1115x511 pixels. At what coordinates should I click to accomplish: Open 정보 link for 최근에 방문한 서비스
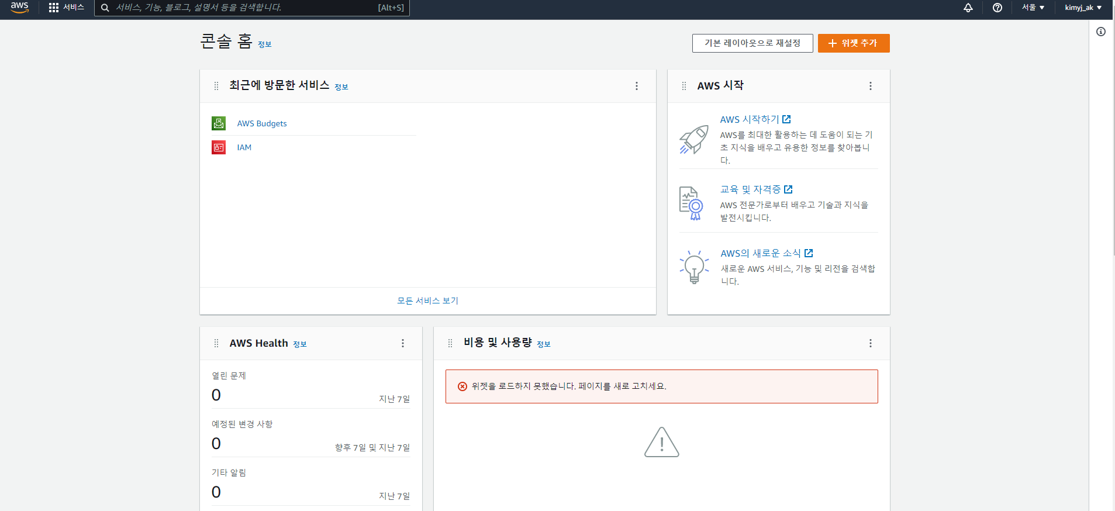click(x=341, y=87)
